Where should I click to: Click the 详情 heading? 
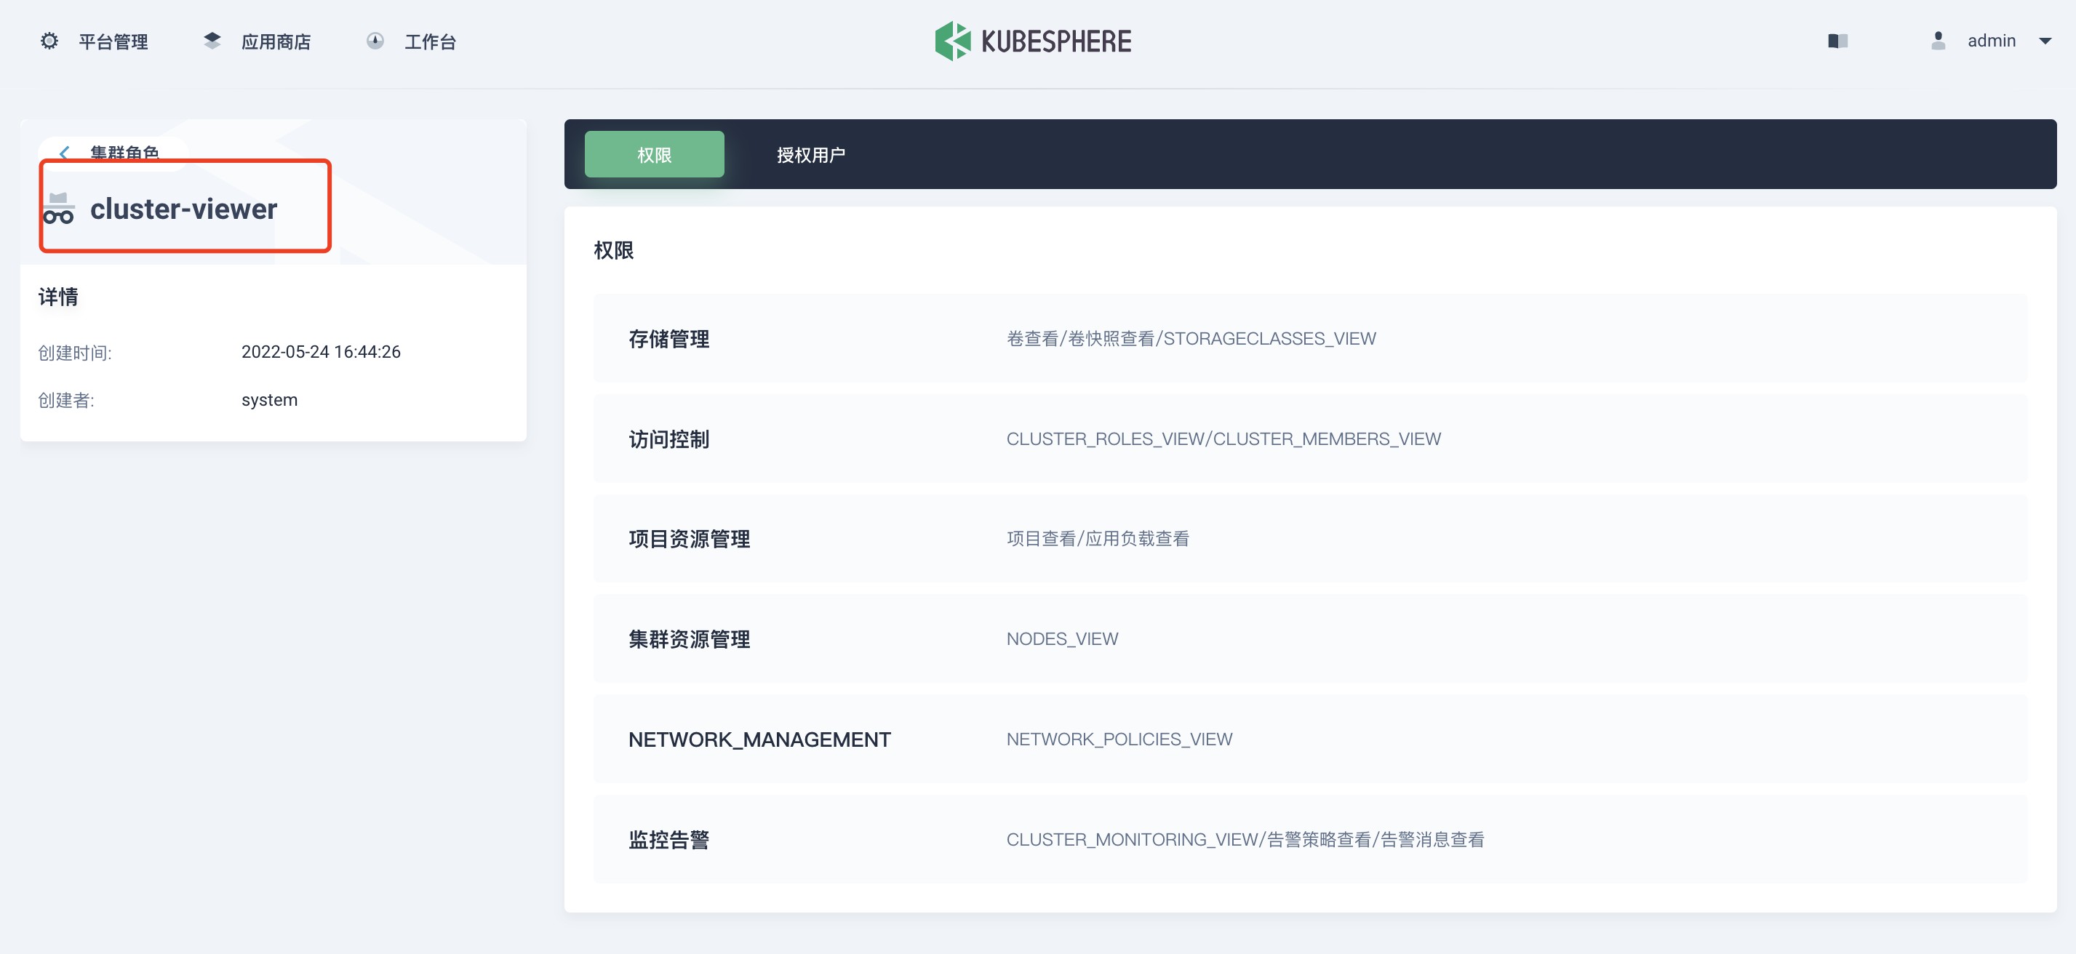[x=58, y=297]
